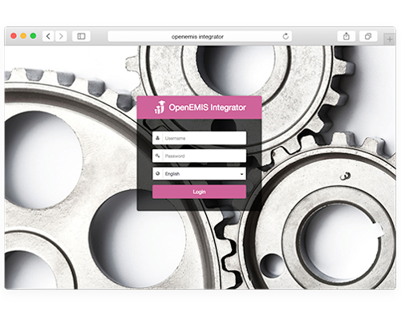Focus the Password input field
Image resolution: width=401 pixels, height=316 pixels.
click(199, 156)
